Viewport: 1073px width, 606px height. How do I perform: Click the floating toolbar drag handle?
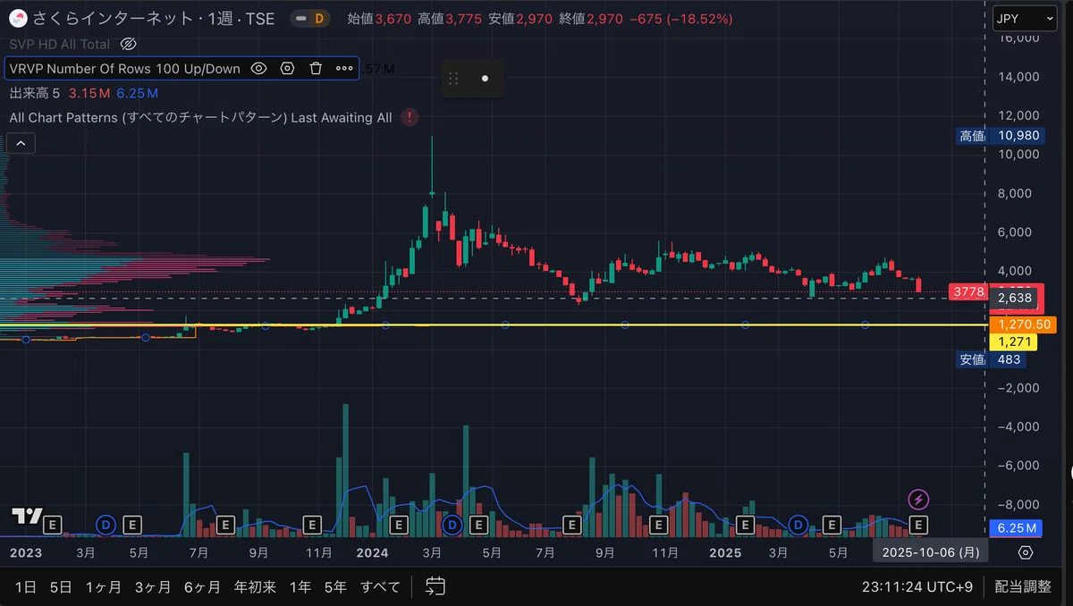tap(453, 79)
